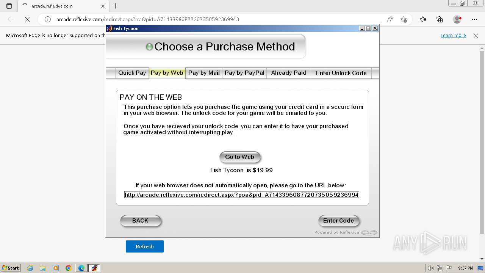Go back in browser history
The height and width of the screenshot is (273, 485).
click(11, 19)
